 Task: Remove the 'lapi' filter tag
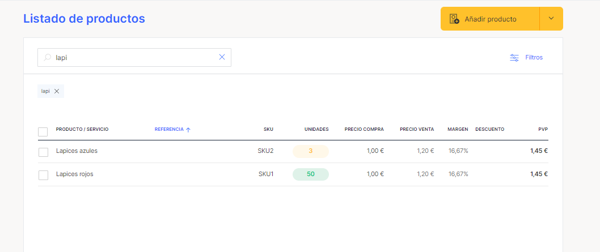[57, 91]
